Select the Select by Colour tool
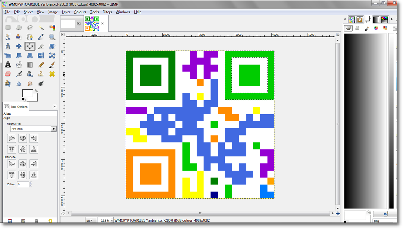This screenshot has height=229, width=403. point(52,28)
